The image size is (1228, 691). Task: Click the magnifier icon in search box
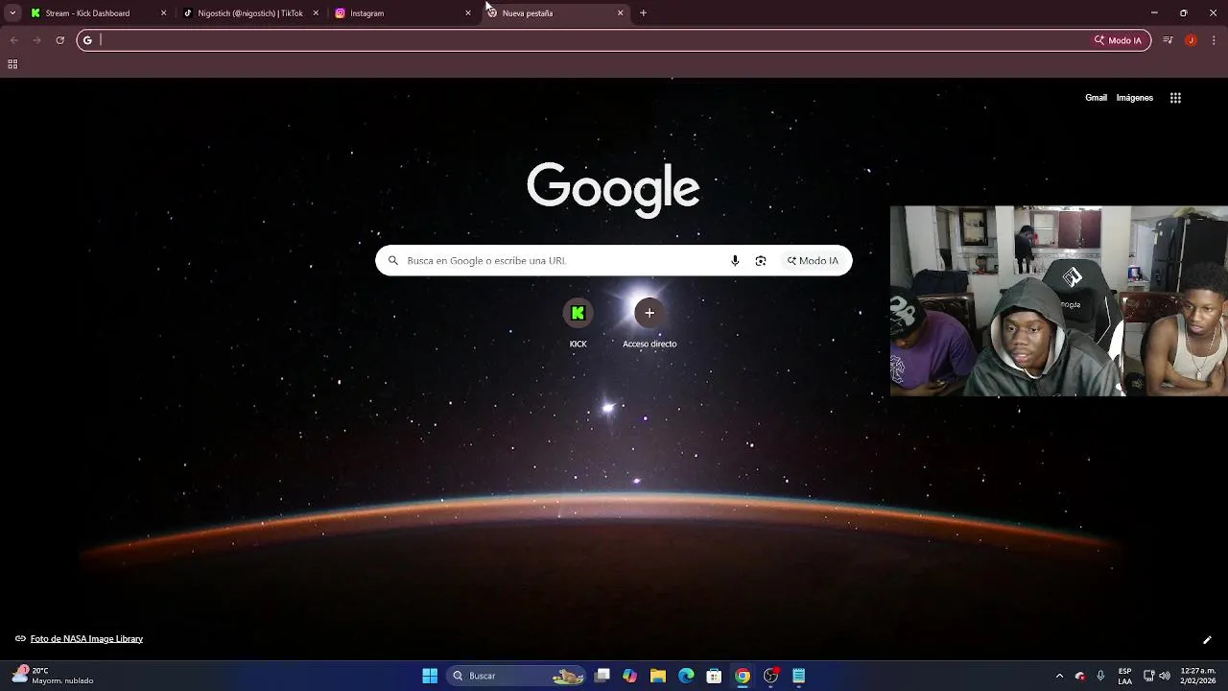point(392,260)
